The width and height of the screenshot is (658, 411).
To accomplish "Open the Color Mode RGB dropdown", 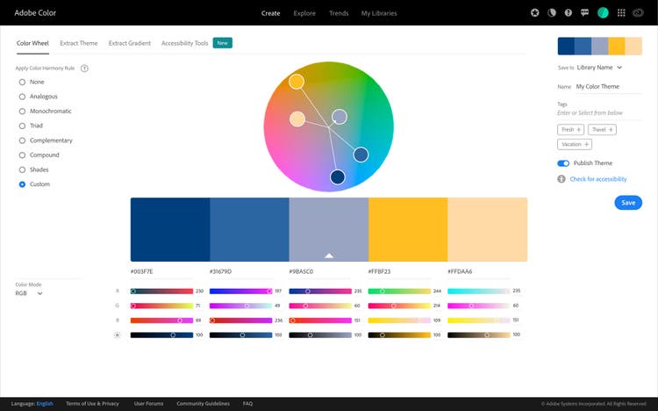I will [29, 293].
